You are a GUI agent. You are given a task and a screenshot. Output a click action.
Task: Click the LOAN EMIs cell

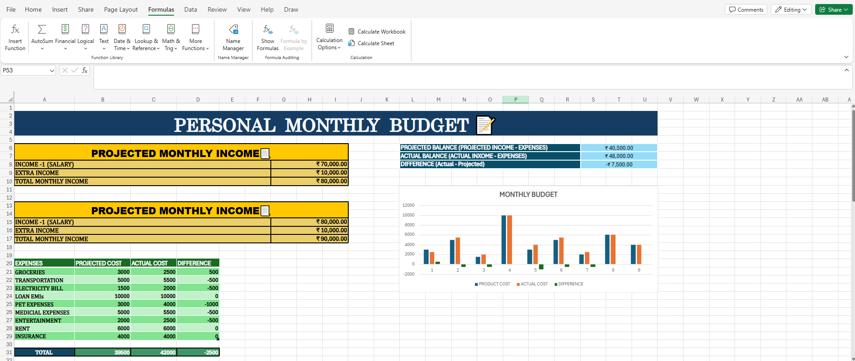click(x=44, y=296)
